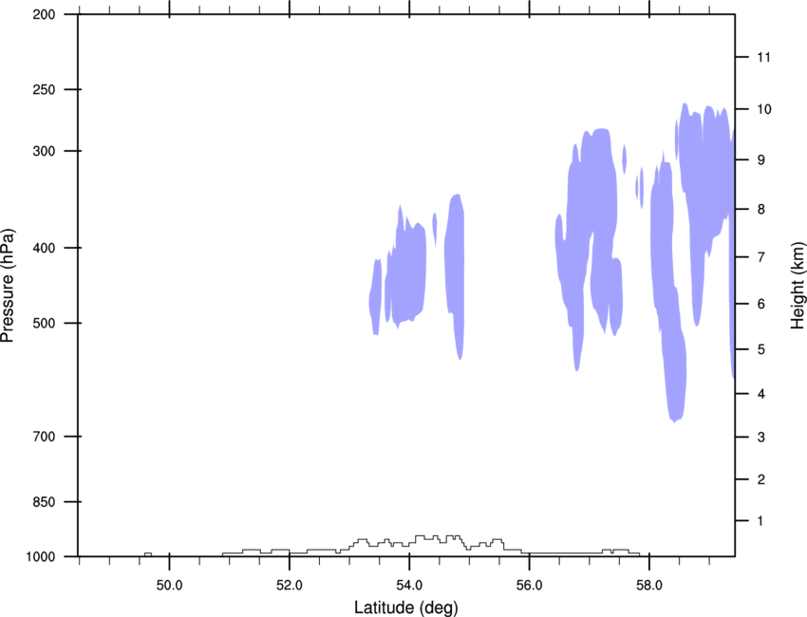The image size is (807, 617).
Task: Click the 52.0 latitude tick label
Action: click(x=290, y=586)
